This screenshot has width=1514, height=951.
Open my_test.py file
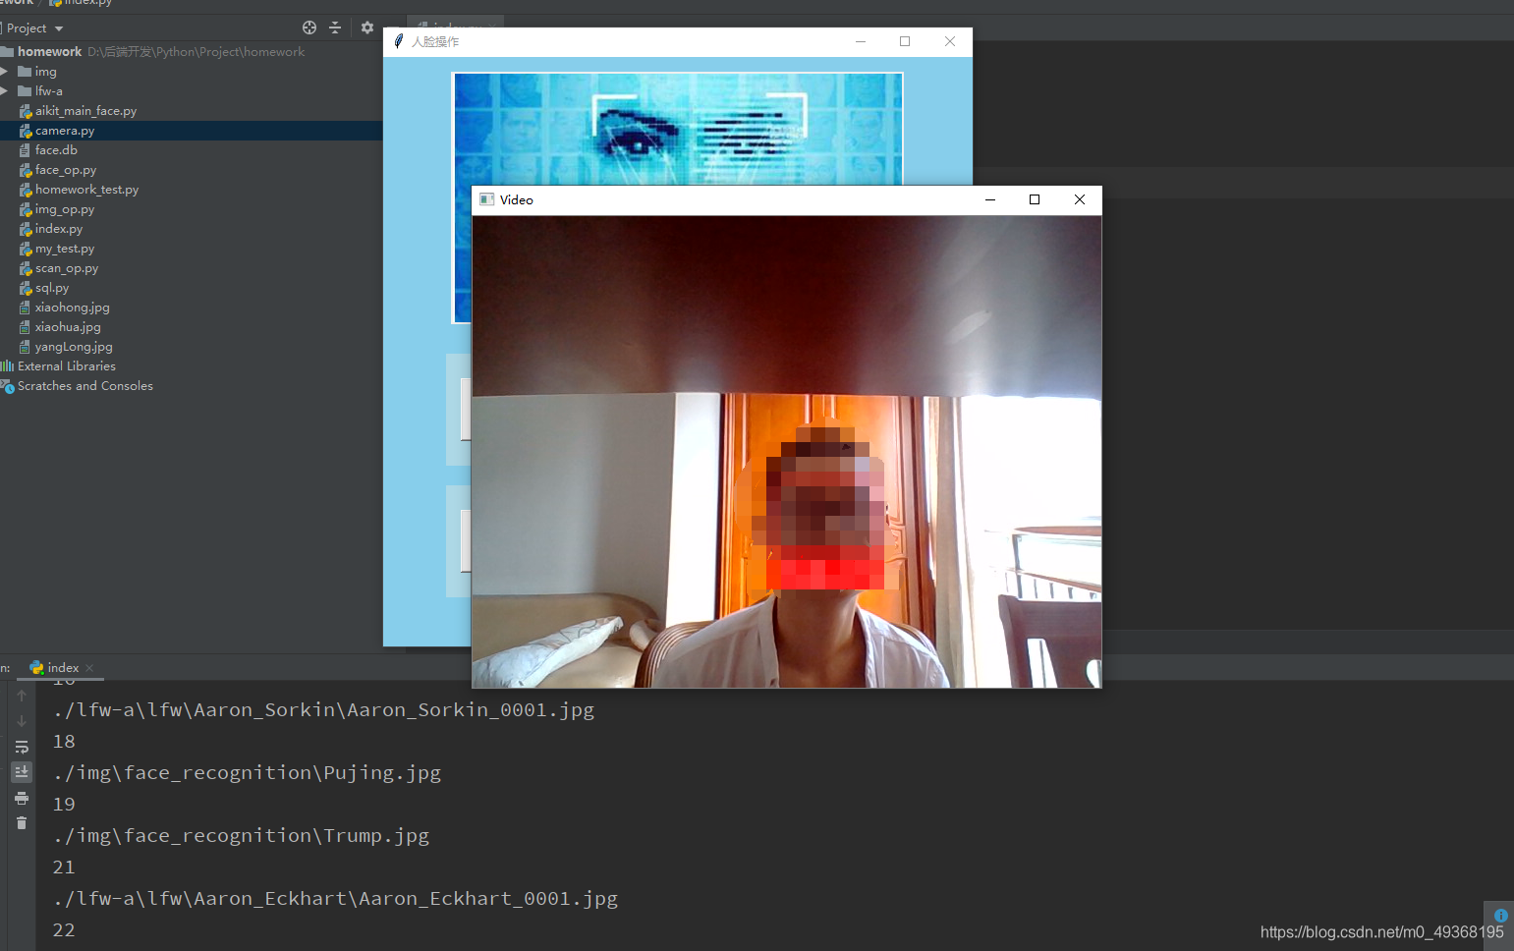65,249
